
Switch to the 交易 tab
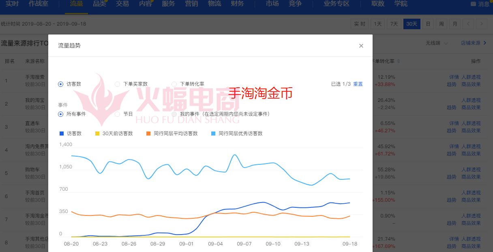[122, 4]
